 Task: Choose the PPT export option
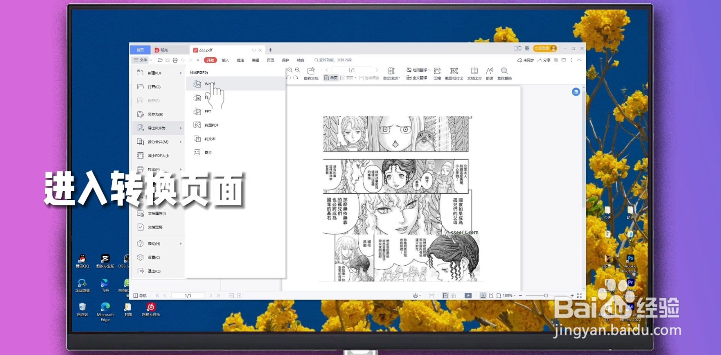click(236, 111)
